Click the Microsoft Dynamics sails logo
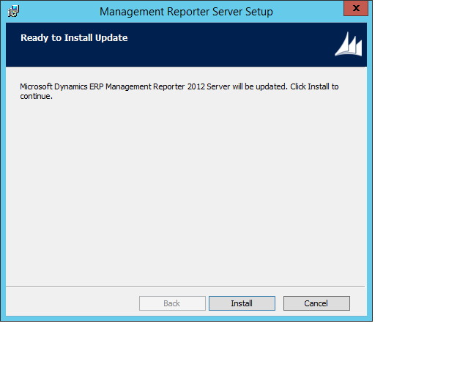457x392 pixels. [x=349, y=44]
